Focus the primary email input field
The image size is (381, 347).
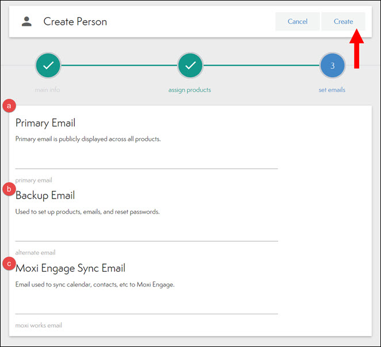coord(146,161)
